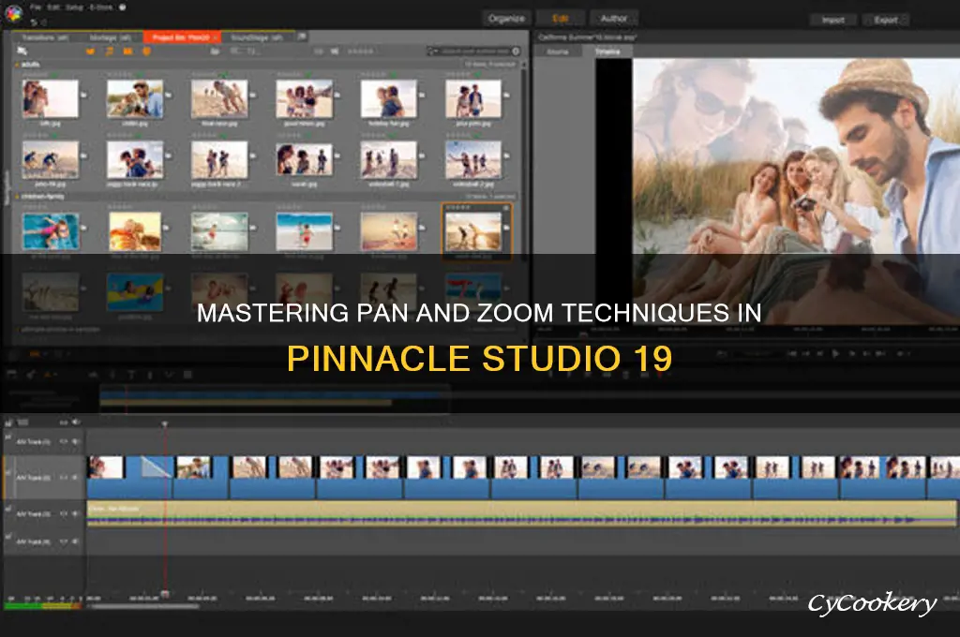Toggle lock on A/V Track (4)
Image resolution: width=960 pixels, height=637 pixels.
(x=63, y=541)
